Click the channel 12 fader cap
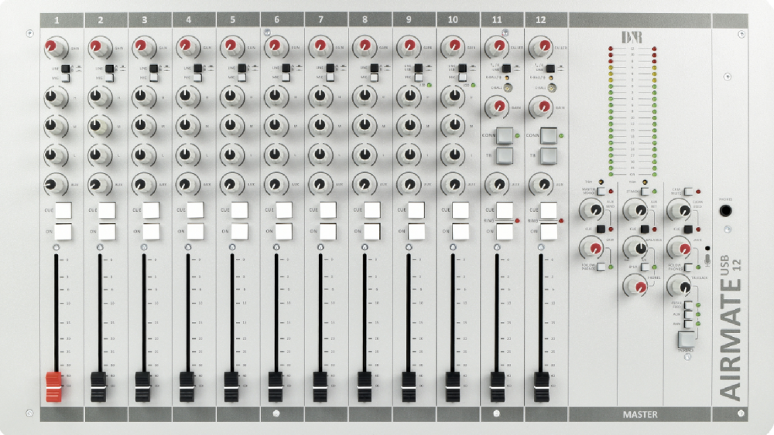774x435 pixels. [x=541, y=387]
